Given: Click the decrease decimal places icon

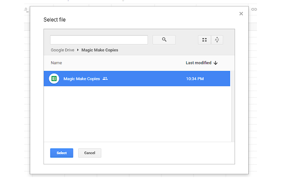Looking at the screenshot, I should tap(27, 10).
